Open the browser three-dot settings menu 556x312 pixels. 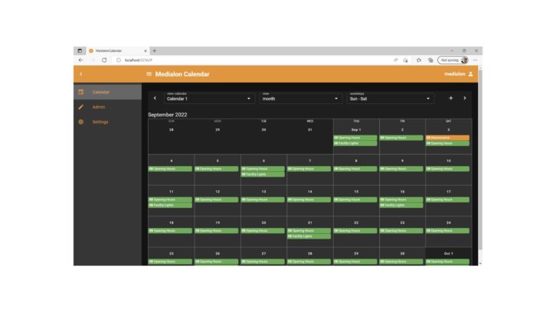(x=475, y=60)
